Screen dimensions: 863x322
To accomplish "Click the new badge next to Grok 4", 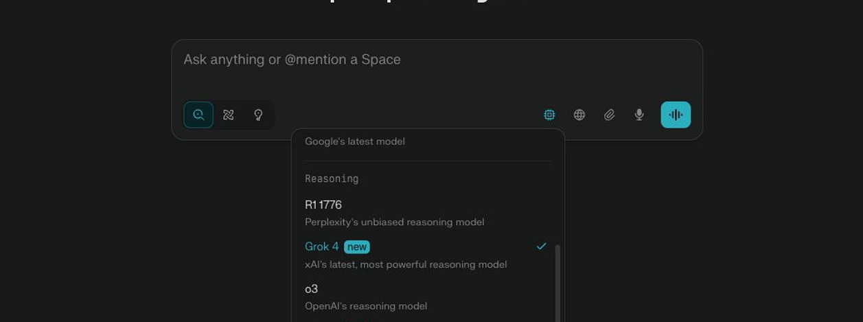I will coord(357,246).
